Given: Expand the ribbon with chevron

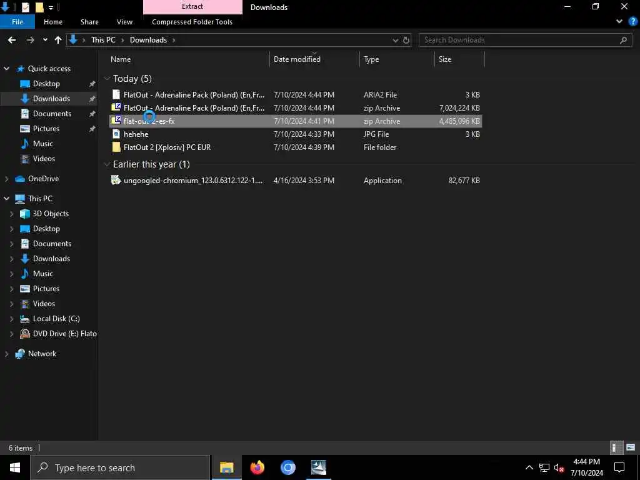Looking at the screenshot, I should (x=619, y=22).
